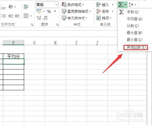
Task: Click the middle align icon
Action: pyautogui.click(x=3, y=8)
